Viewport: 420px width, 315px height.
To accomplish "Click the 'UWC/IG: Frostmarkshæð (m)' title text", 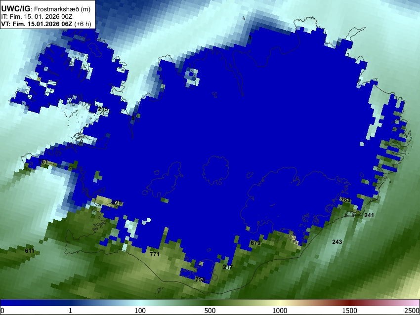I will [x=46, y=9].
